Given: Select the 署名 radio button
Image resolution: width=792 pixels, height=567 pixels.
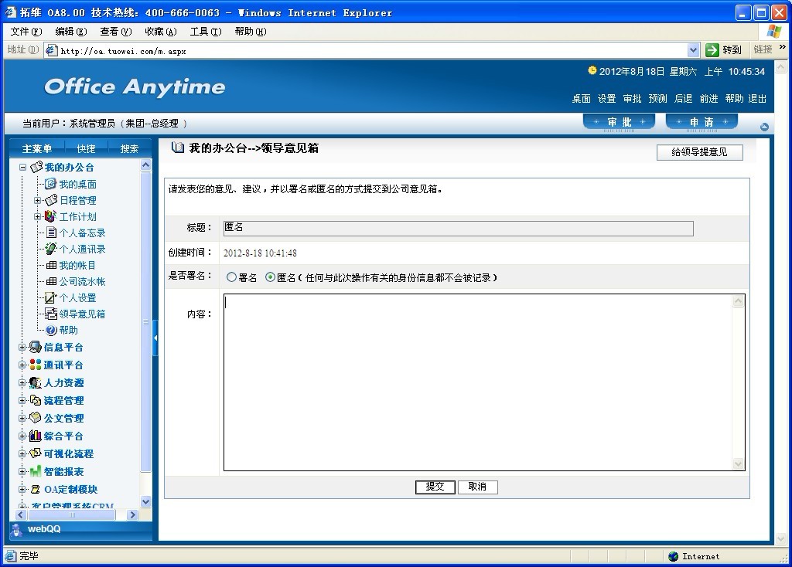Looking at the screenshot, I should coord(231,277).
